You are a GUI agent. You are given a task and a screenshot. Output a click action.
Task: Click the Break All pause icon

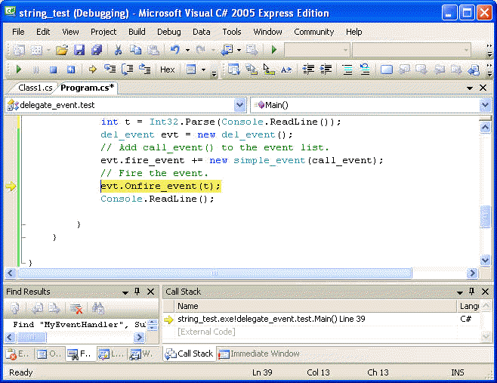(36, 69)
